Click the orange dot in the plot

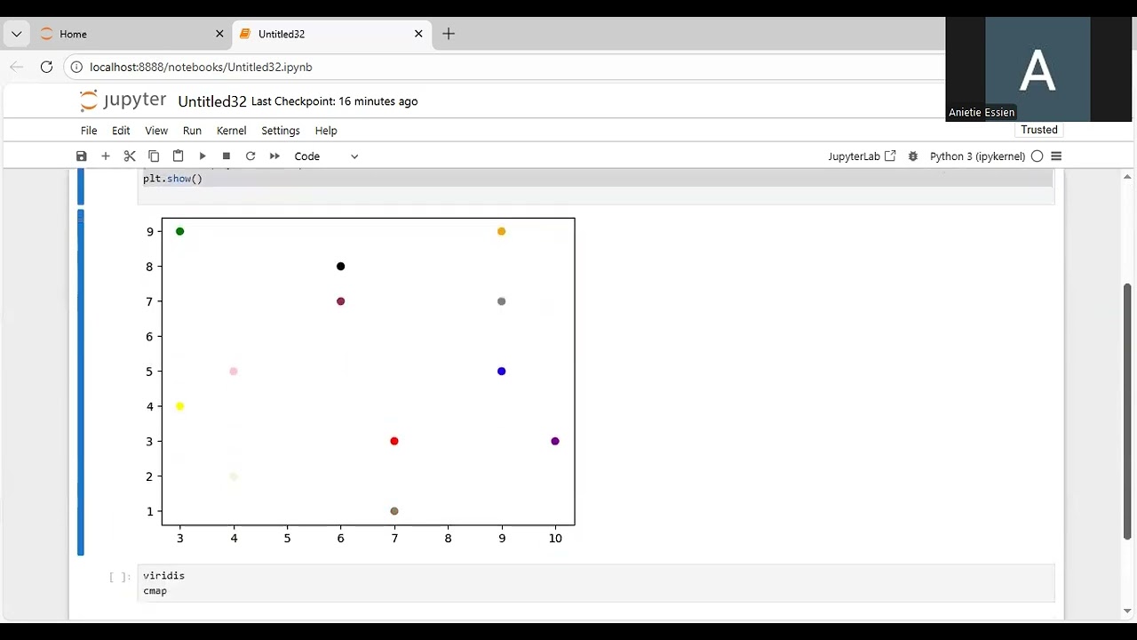coord(502,231)
